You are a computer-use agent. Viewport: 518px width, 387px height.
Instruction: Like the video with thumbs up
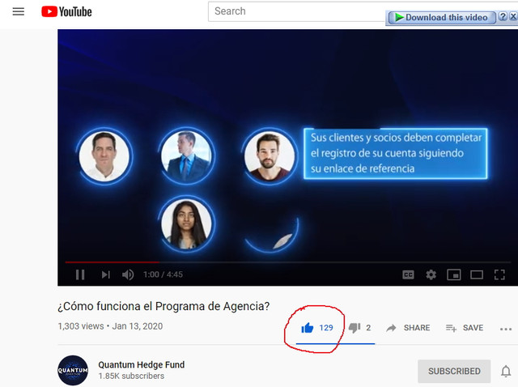308,328
